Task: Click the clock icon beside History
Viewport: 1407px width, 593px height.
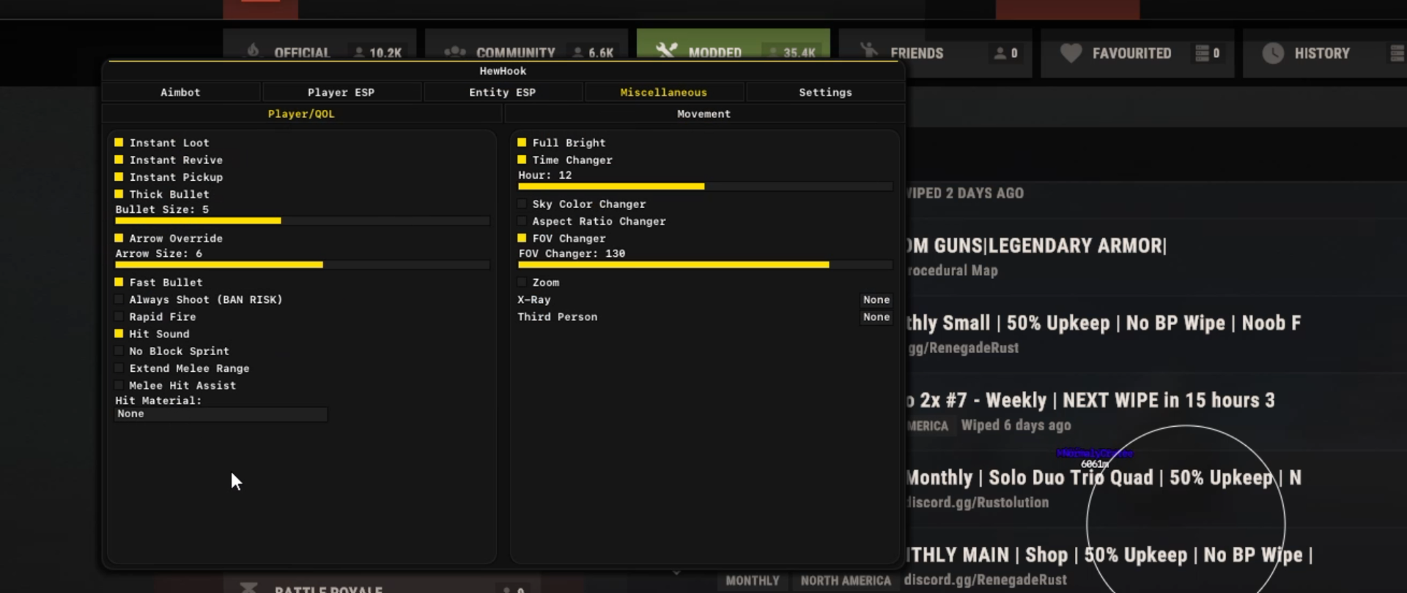Action: [1273, 53]
